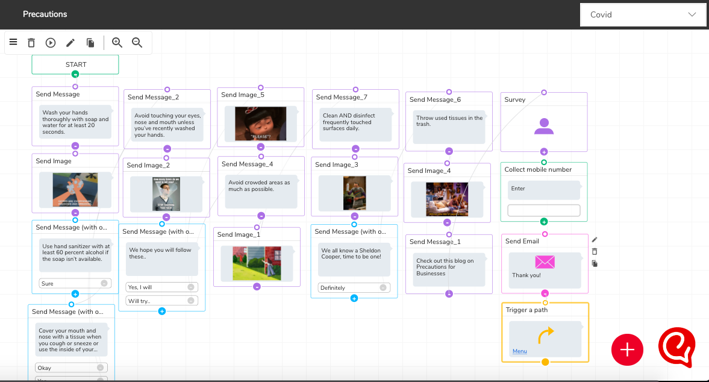
Task: Click the Menu link in Trigger a path
Action: [519, 351]
